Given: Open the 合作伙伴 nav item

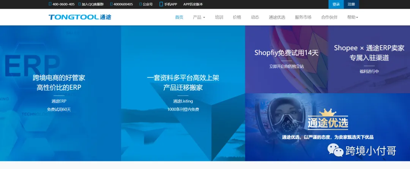Looking at the screenshot, I should pyautogui.click(x=329, y=17).
